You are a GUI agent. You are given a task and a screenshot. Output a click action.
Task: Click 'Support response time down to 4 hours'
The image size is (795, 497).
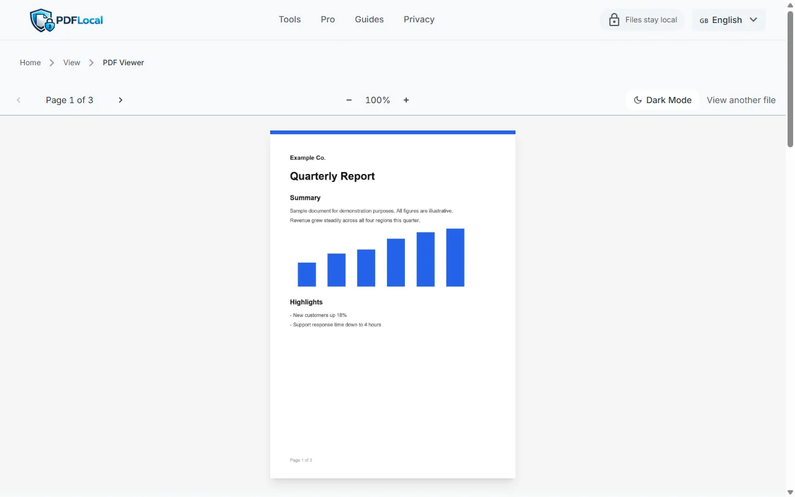click(x=335, y=325)
